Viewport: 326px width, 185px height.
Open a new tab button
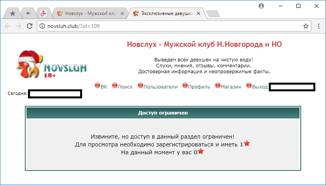pos(213,14)
